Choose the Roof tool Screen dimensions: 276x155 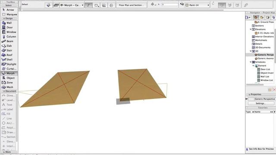coord(9,55)
